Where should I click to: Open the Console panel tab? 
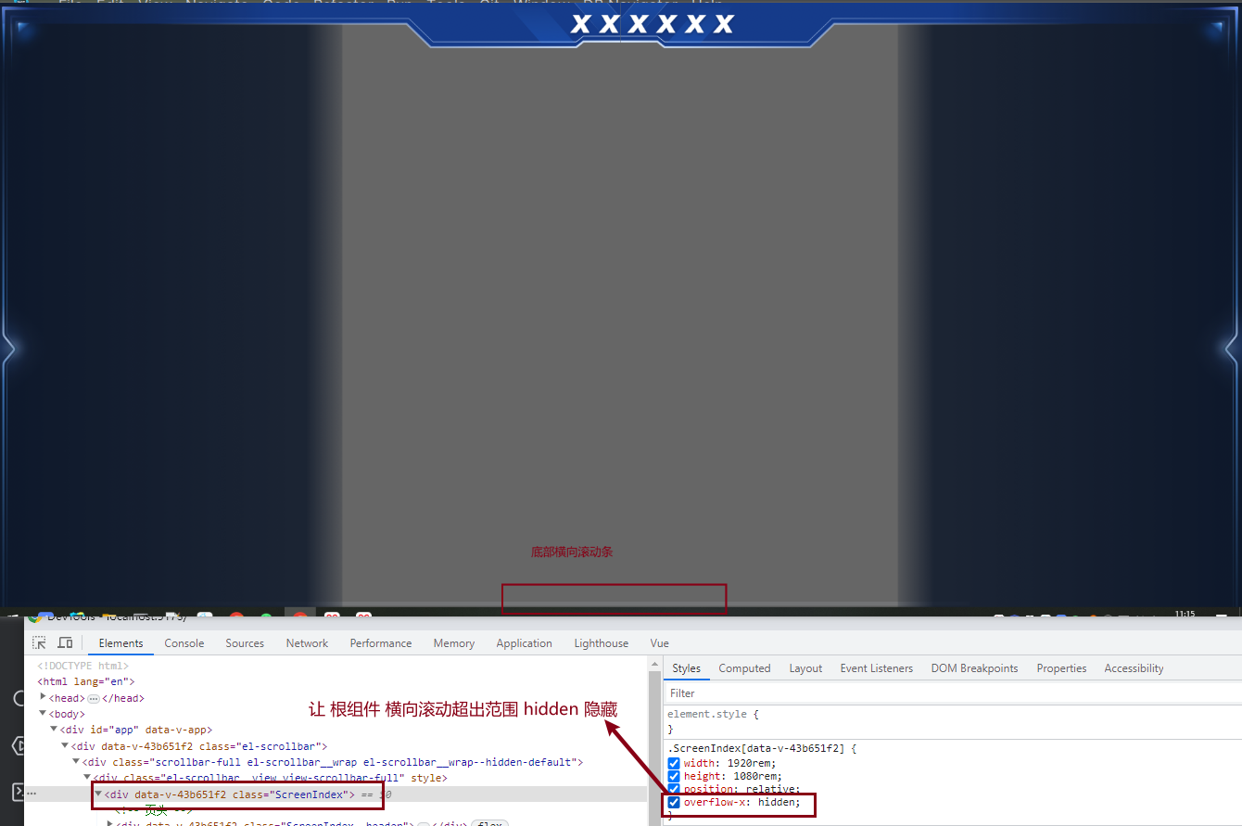184,643
